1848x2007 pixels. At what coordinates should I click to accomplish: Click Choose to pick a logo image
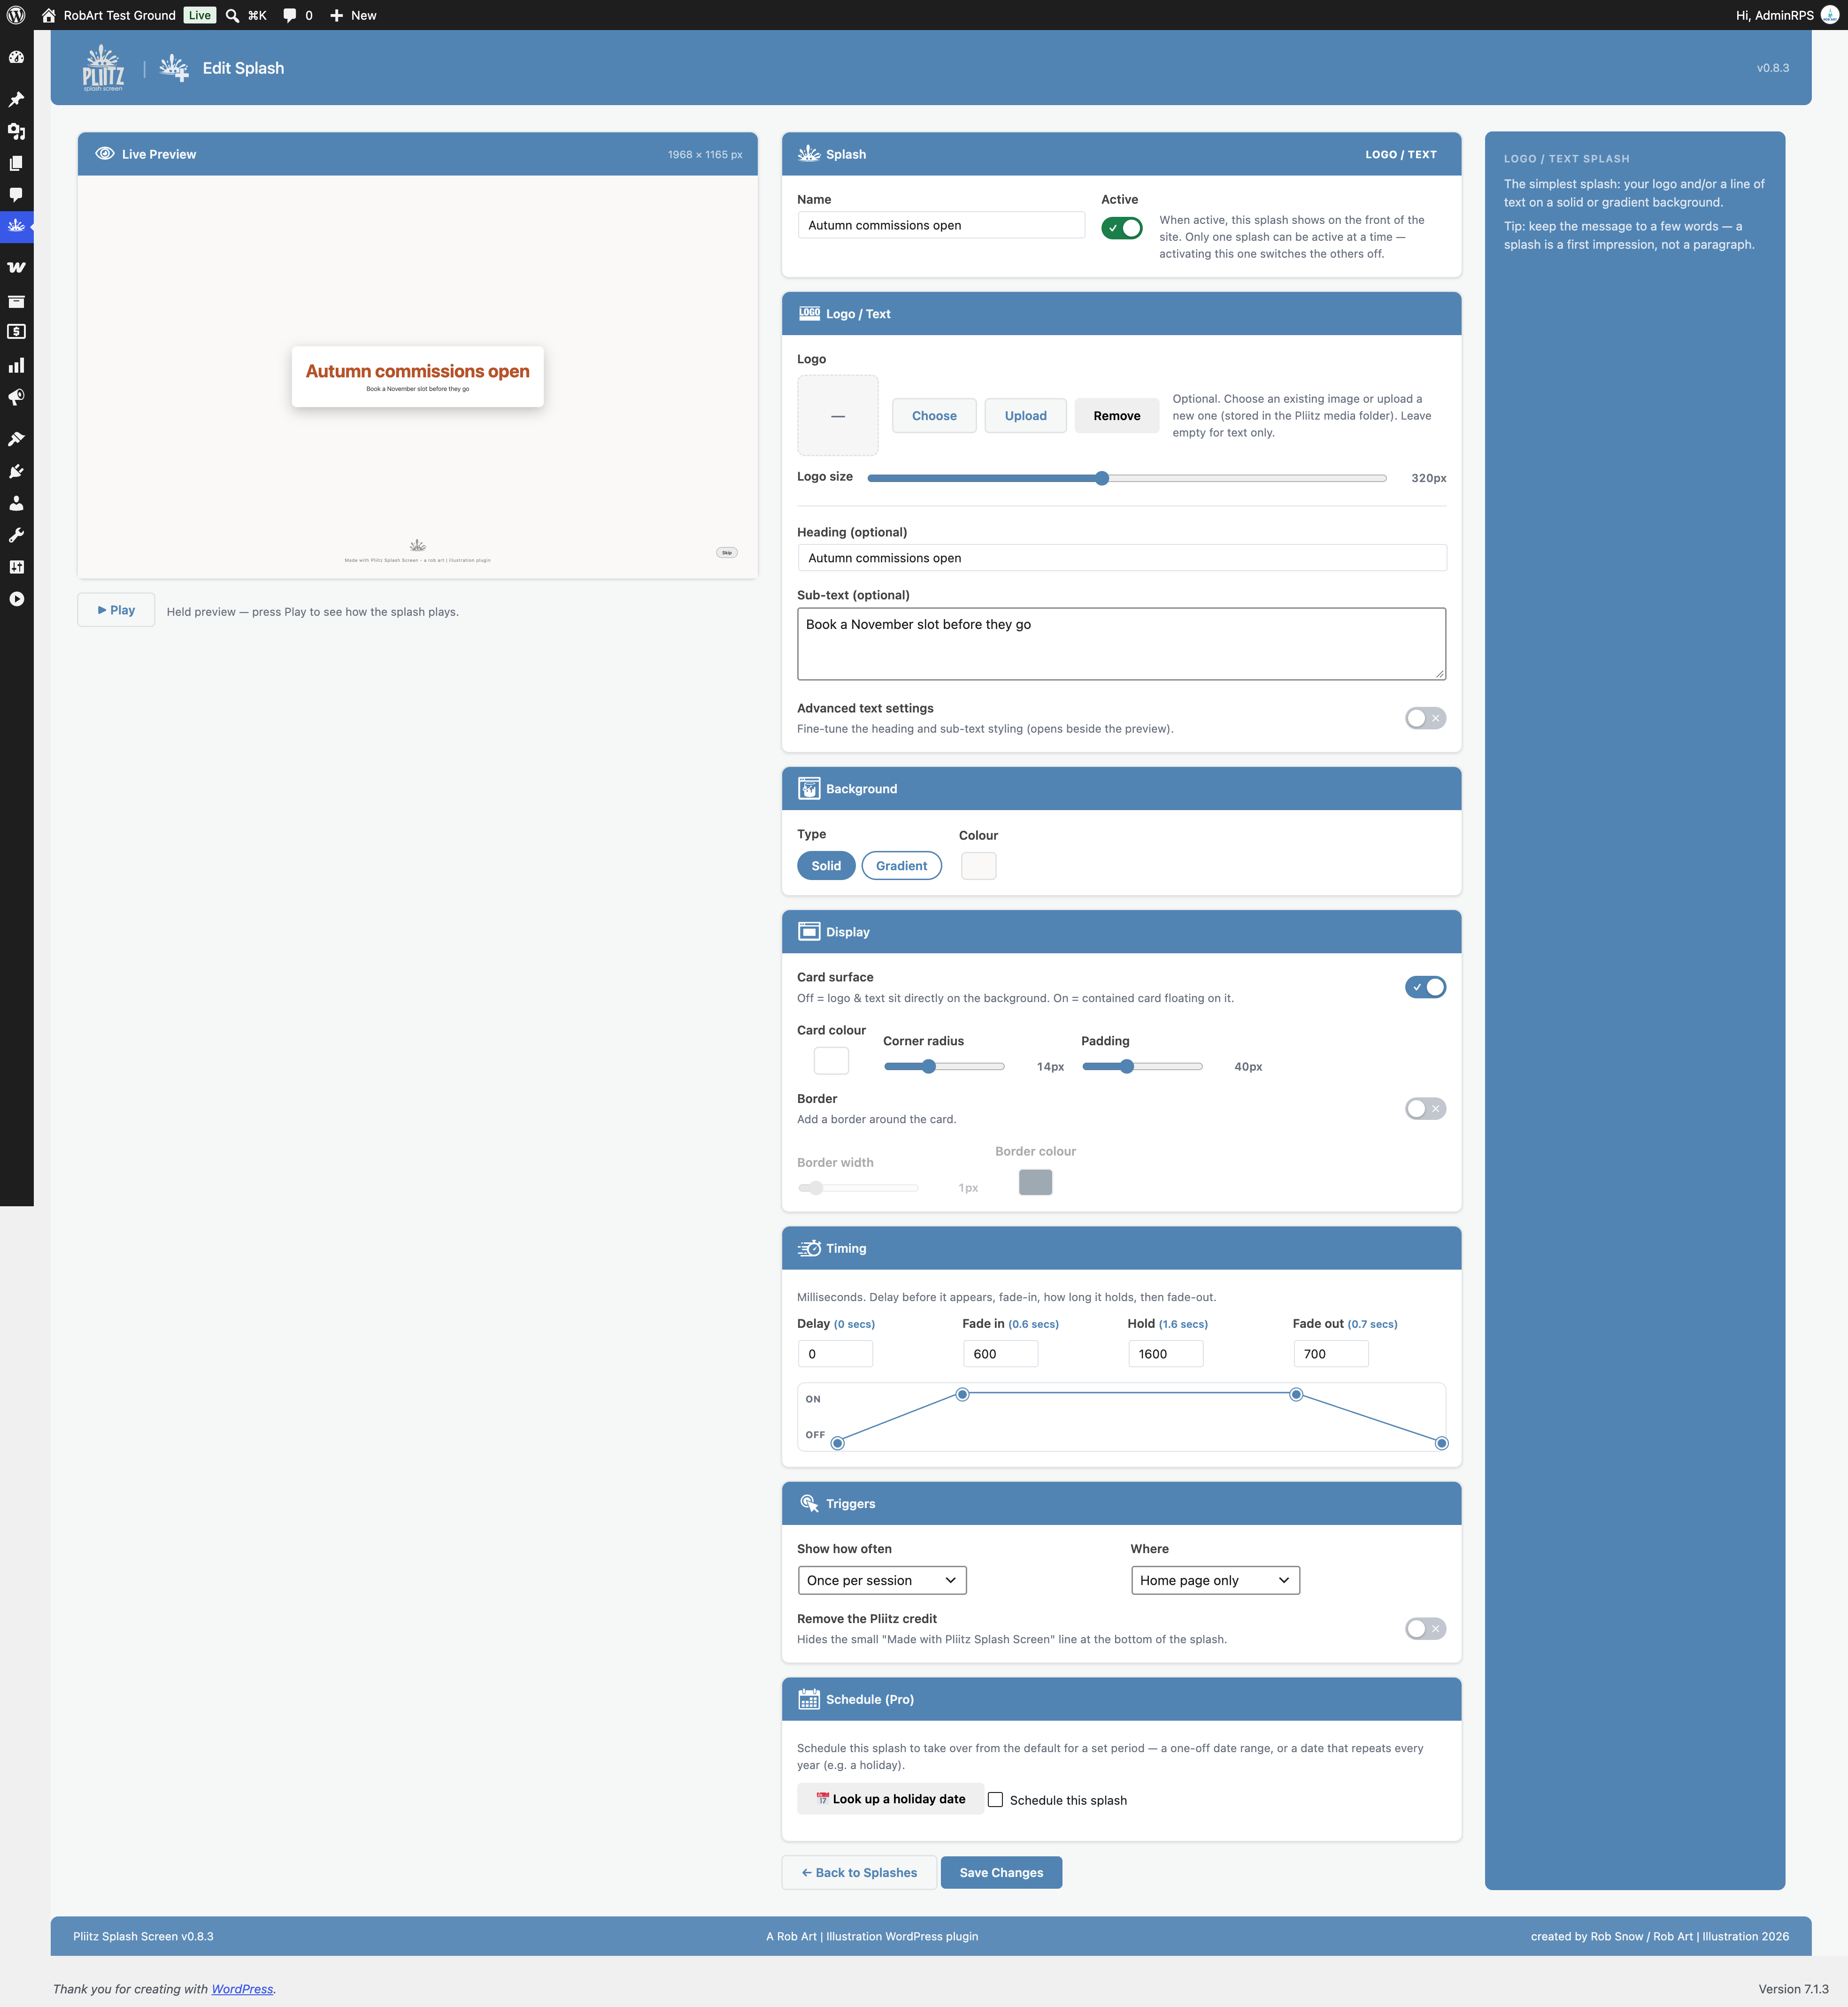pyautogui.click(x=934, y=416)
